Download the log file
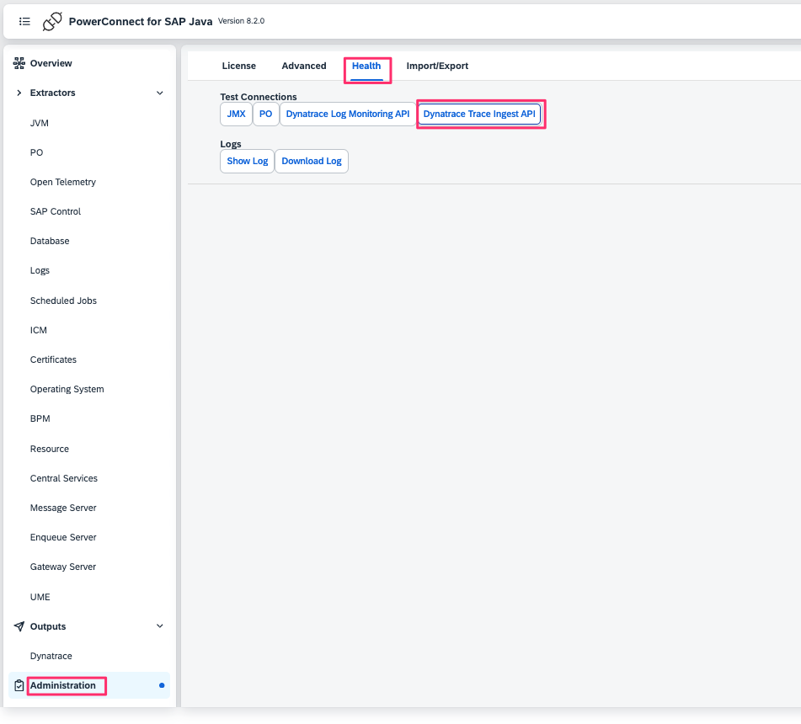Viewport: 801px width, 724px height. click(312, 161)
